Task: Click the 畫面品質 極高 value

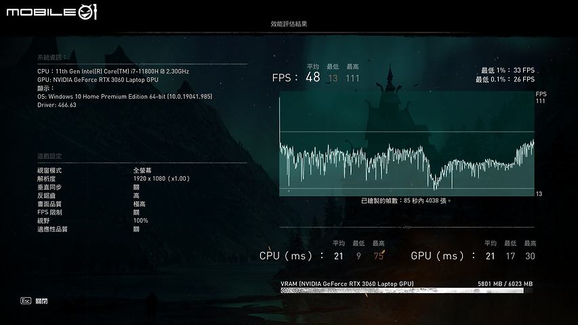Action: [x=140, y=204]
